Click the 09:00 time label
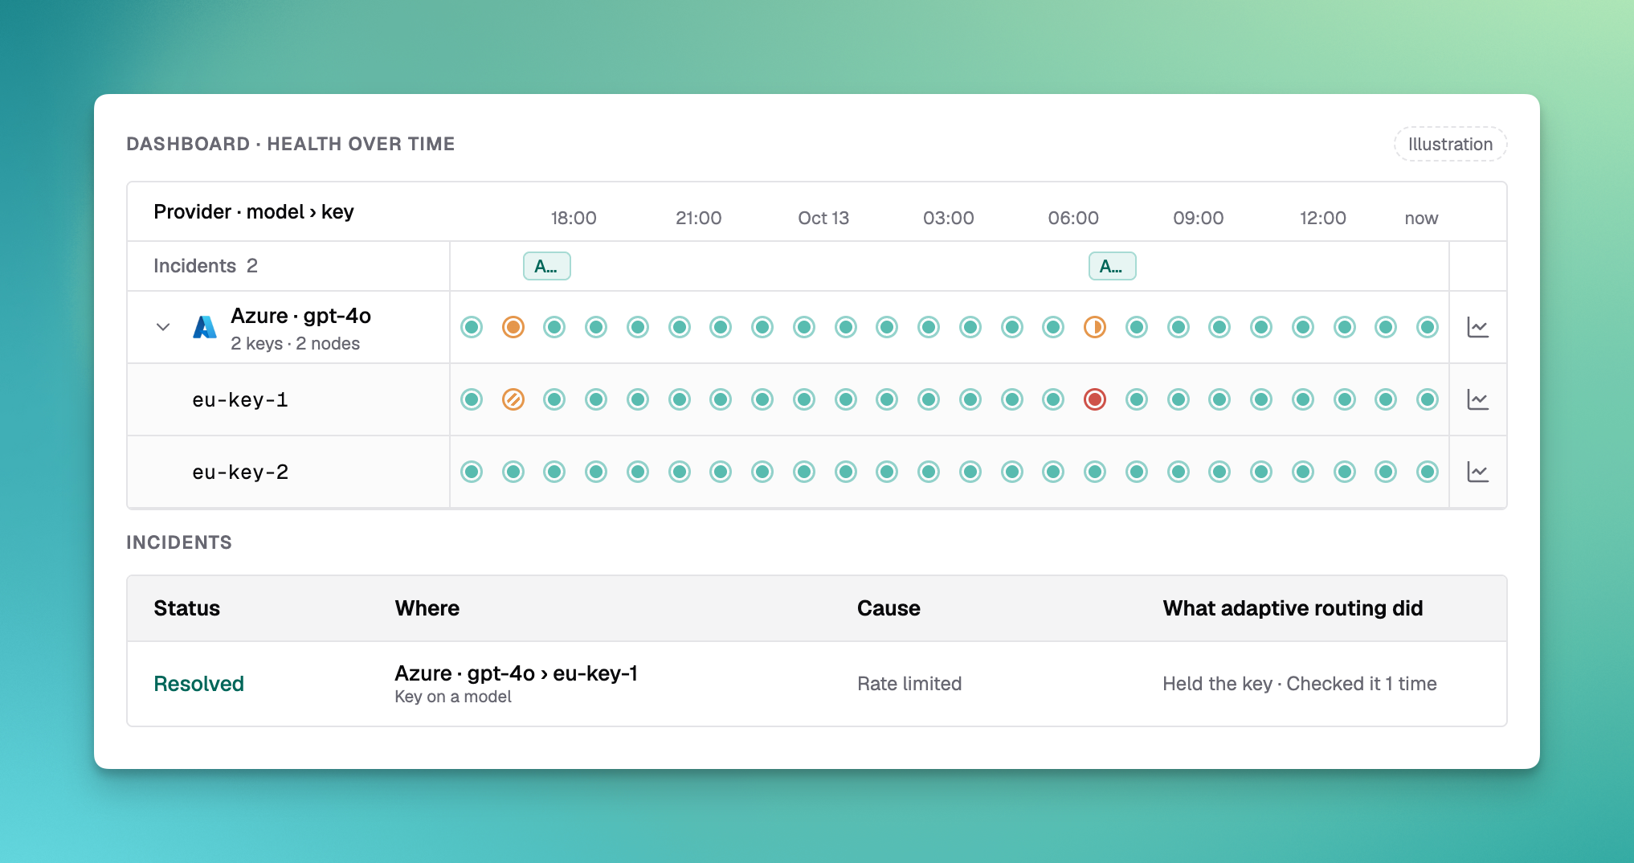This screenshot has height=863, width=1634. (1199, 218)
